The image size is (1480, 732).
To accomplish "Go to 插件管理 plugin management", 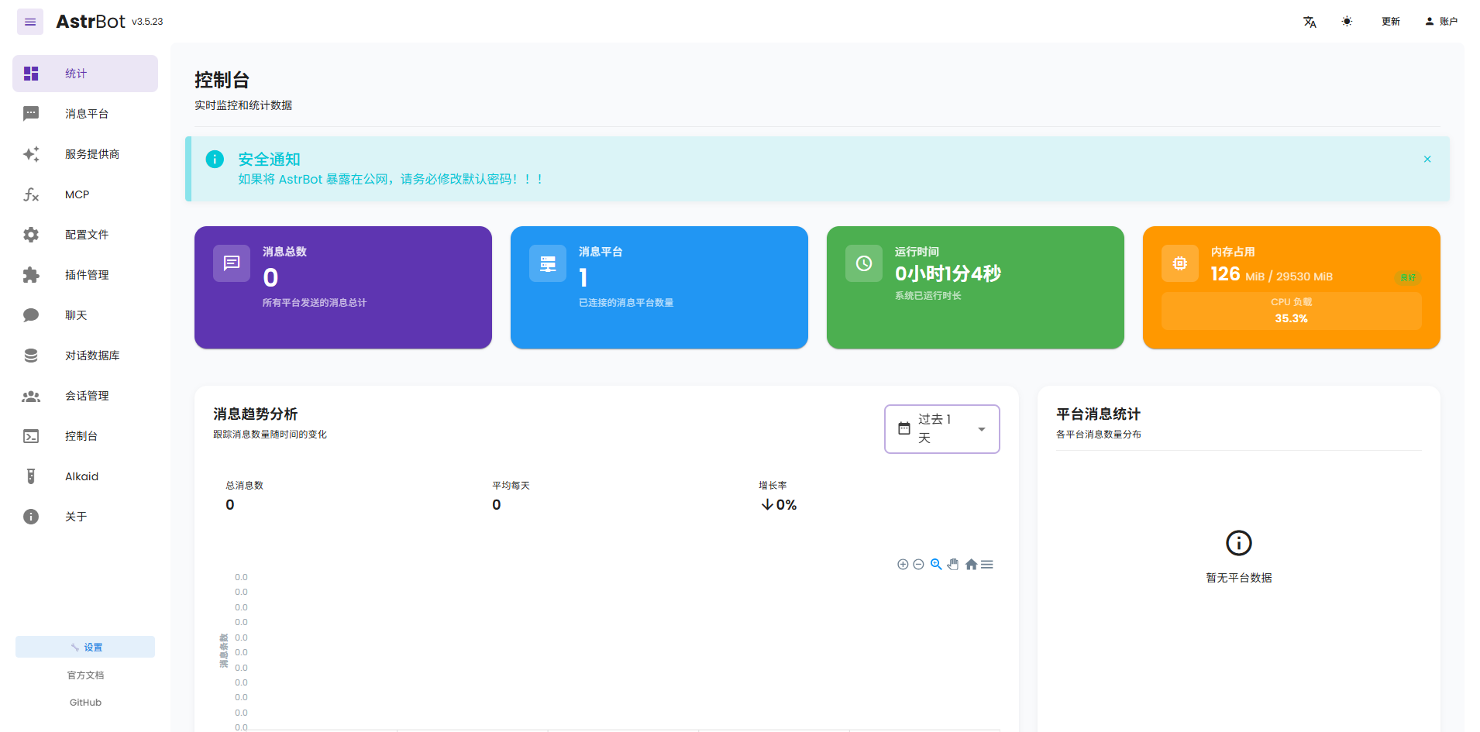I will [86, 275].
